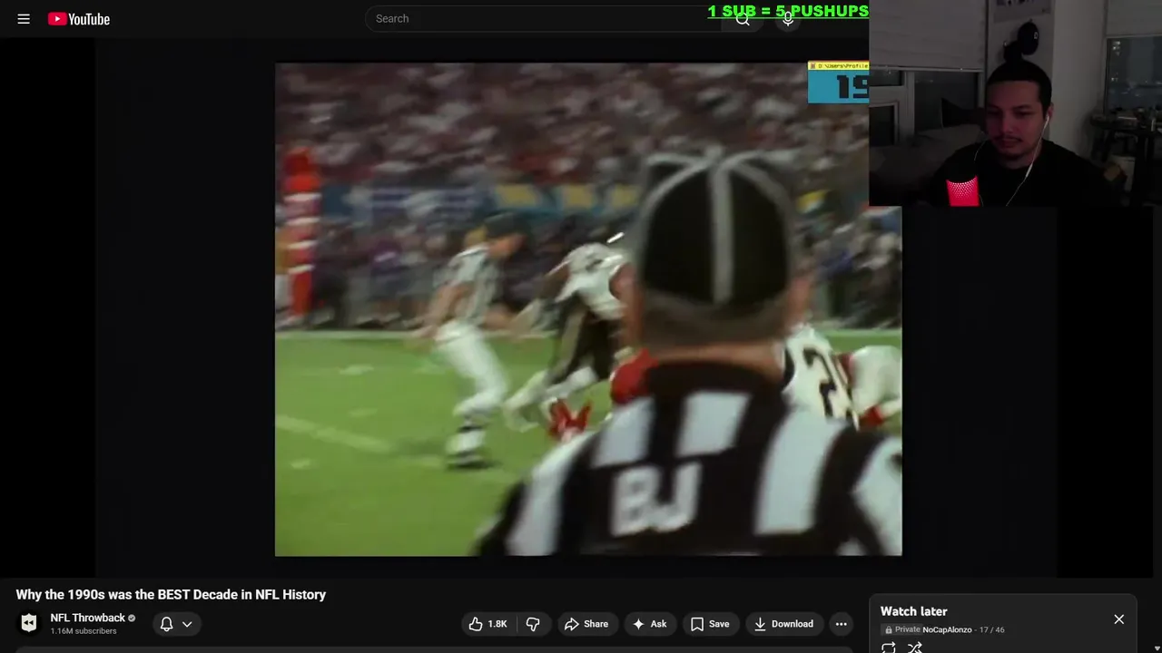1162x653 pixels.
Task: Start voice search with microphone icon
Action: pos(788,18)
